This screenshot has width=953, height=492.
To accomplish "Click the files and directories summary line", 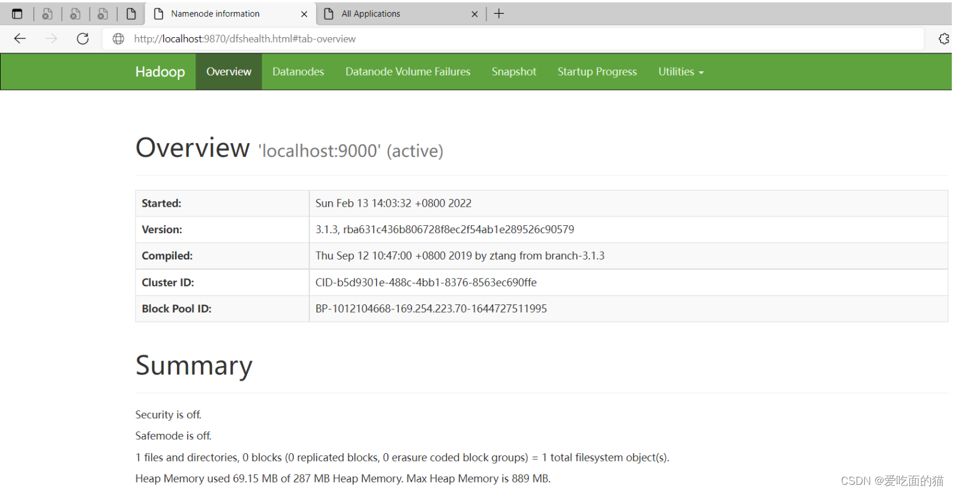I will click(402, 458).
